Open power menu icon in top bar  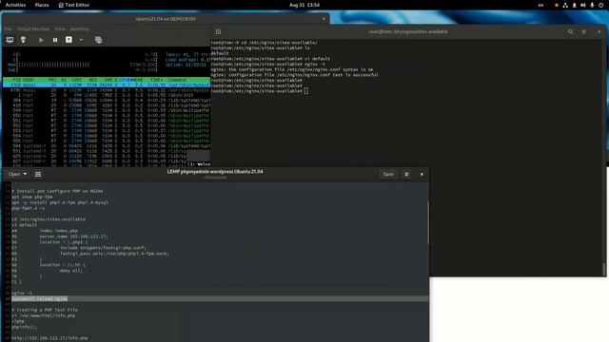(600, 5)
